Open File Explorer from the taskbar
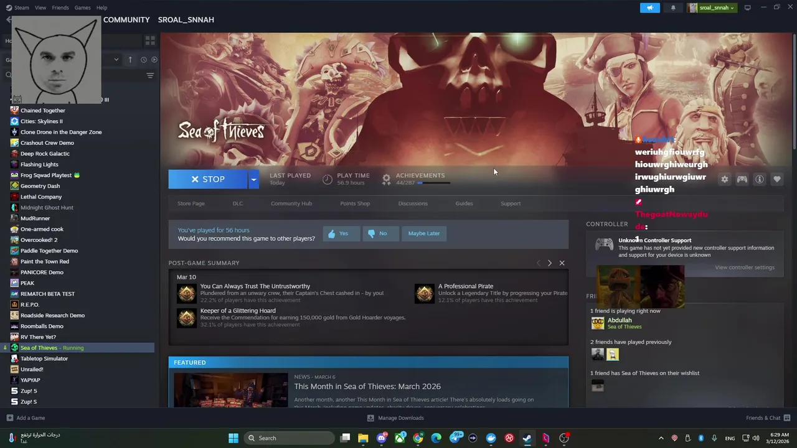The height and width of the screenshot is (448, 797). [363, 438]
